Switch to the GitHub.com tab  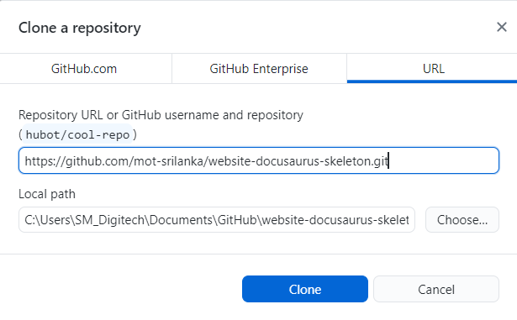[86, 69]
